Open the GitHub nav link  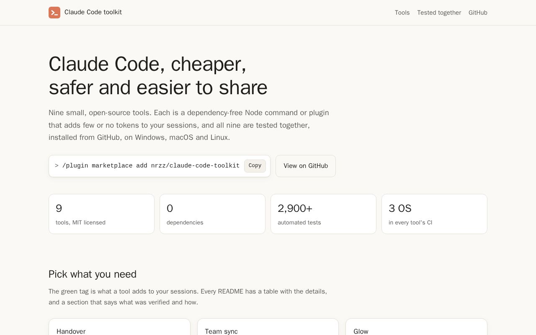click(x=478, y=13)
